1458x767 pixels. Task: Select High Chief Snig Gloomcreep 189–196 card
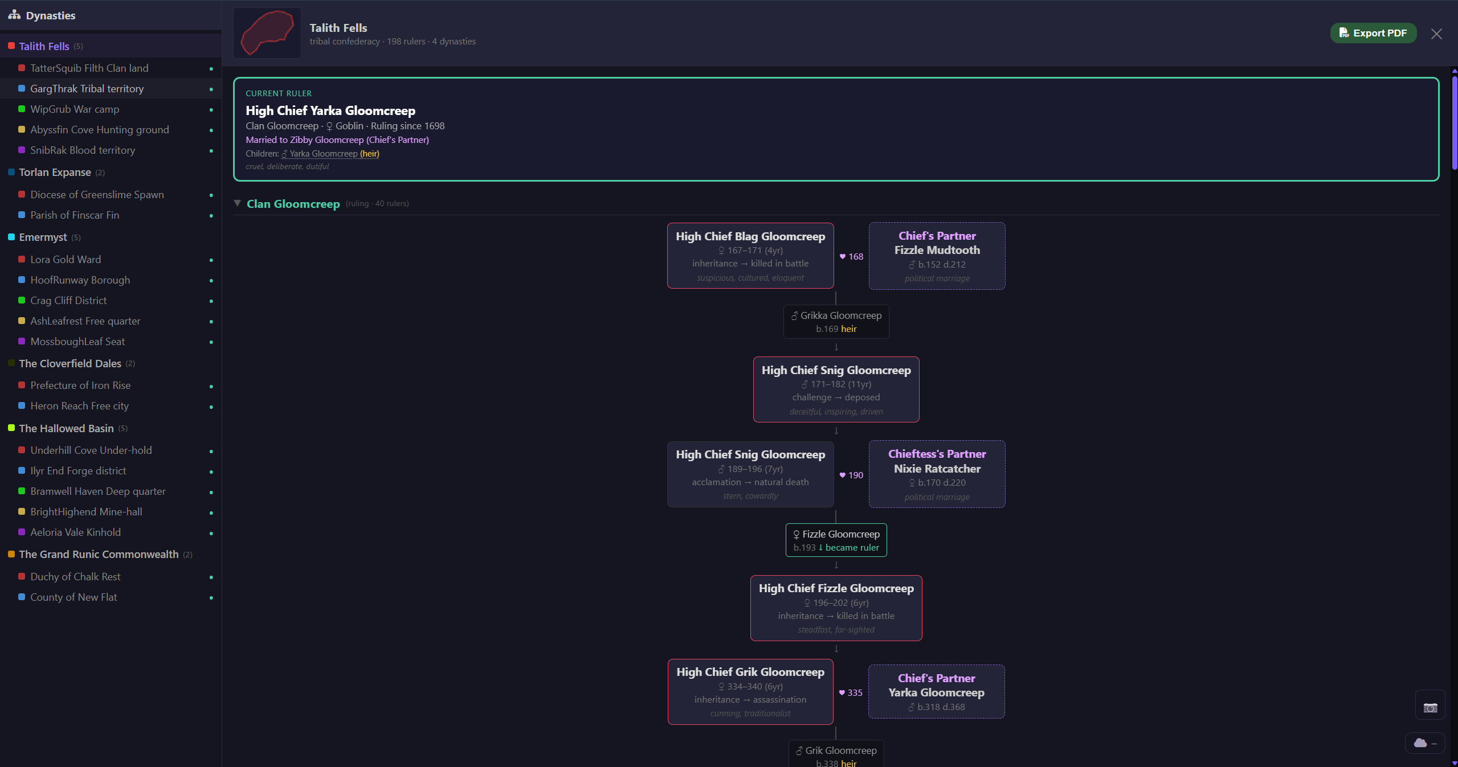pos(750,474)
